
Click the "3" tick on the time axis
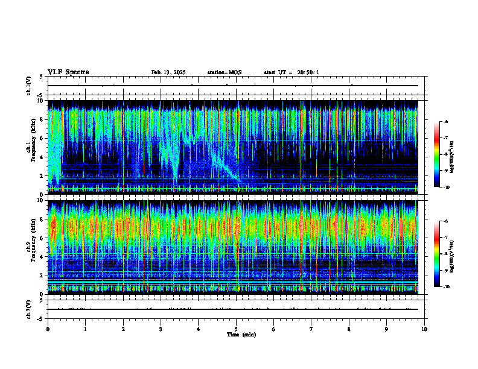pyautogui.click(x=161, y=329)
